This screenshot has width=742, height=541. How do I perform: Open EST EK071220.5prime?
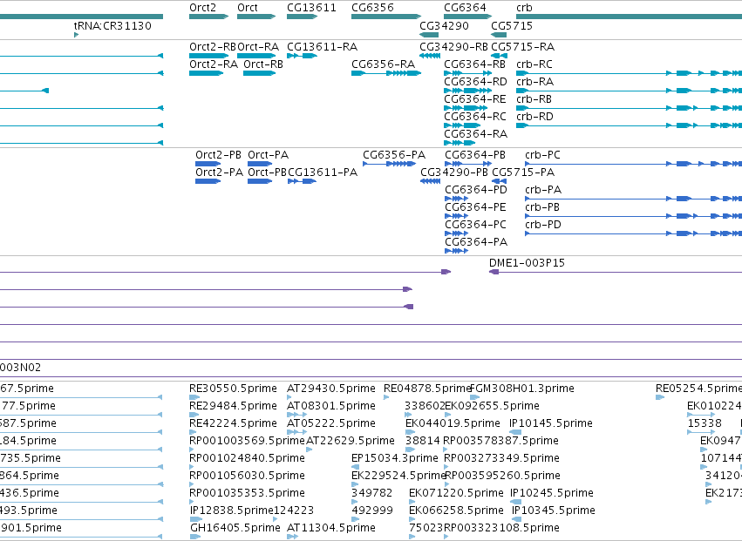click(456, 493)
